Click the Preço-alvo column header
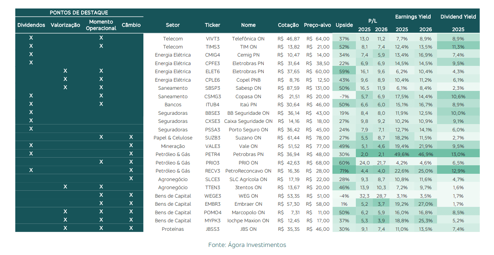This screenshot has width=494, height=255. click(317, 25)
